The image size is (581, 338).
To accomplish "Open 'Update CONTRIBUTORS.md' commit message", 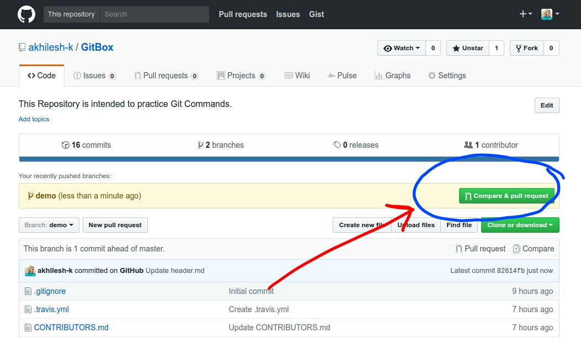I will tap(279, 328).
